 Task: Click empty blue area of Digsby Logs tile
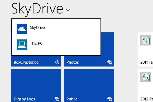pos(36,83)
